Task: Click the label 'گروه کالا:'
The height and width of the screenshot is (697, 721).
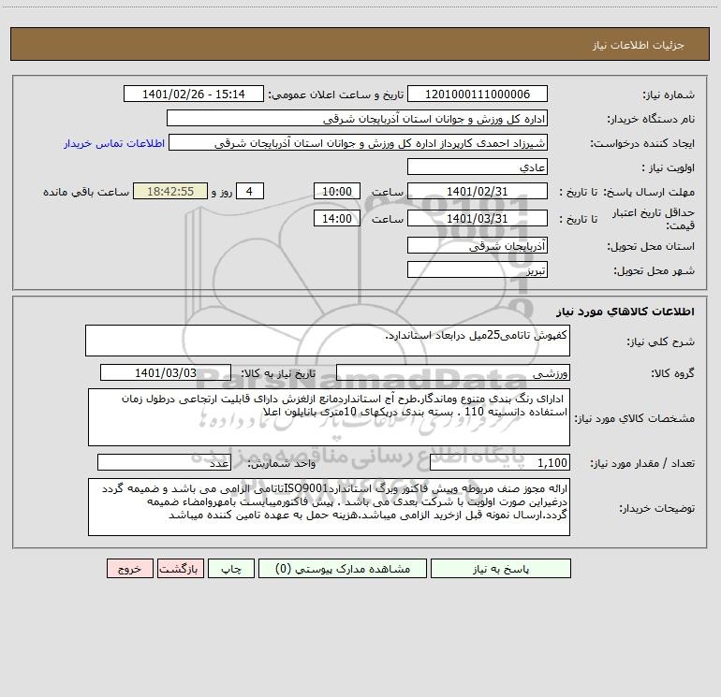Action: pyautogui.click(x=672, y=374)
